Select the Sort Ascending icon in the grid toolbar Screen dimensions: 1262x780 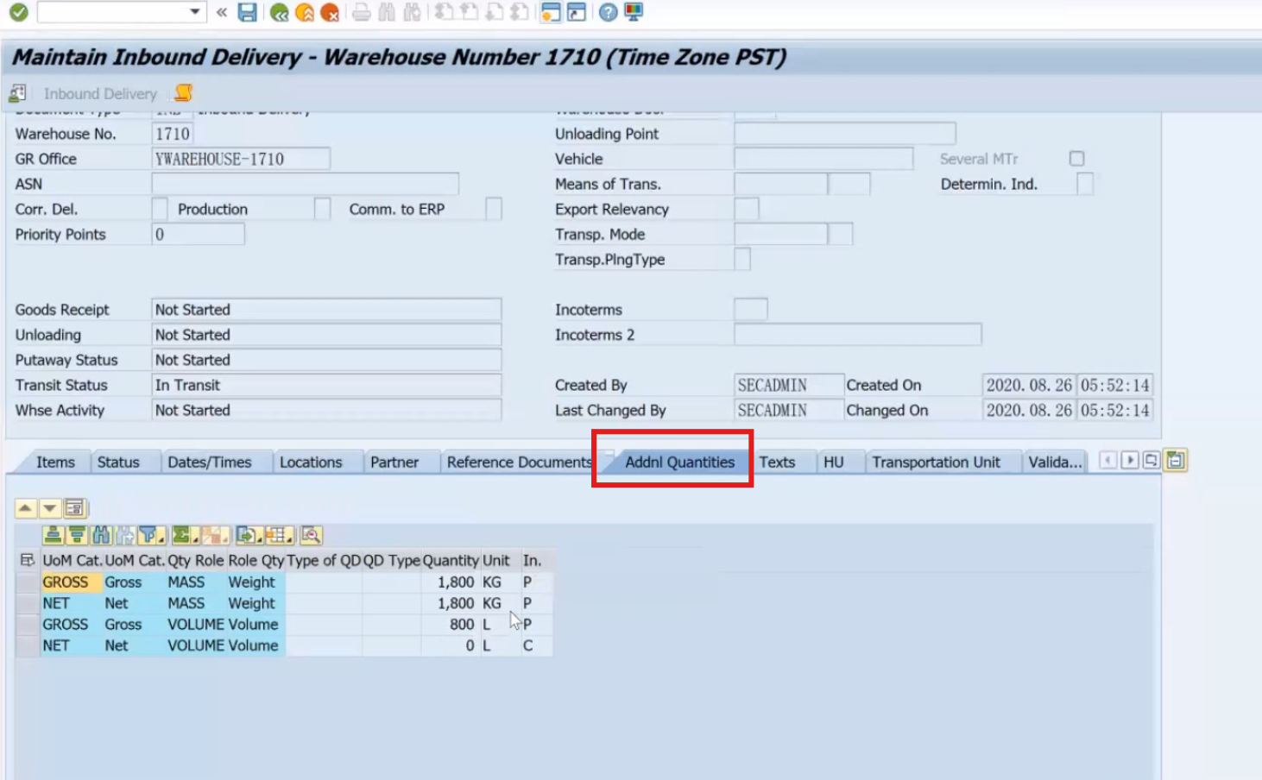53,535
